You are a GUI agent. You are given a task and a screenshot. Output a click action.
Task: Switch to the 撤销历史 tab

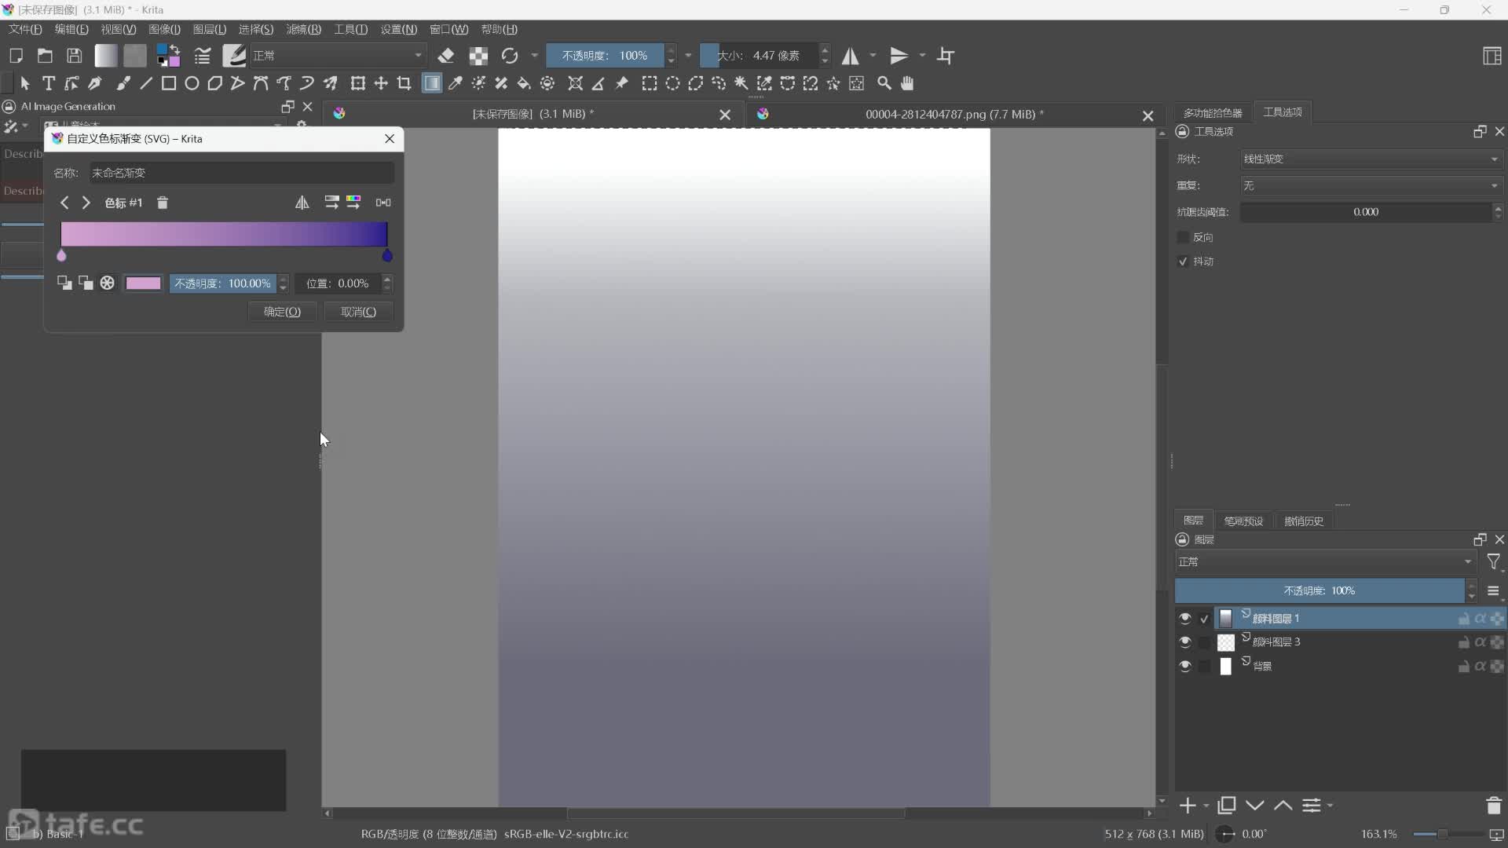tap(1304, 521)
